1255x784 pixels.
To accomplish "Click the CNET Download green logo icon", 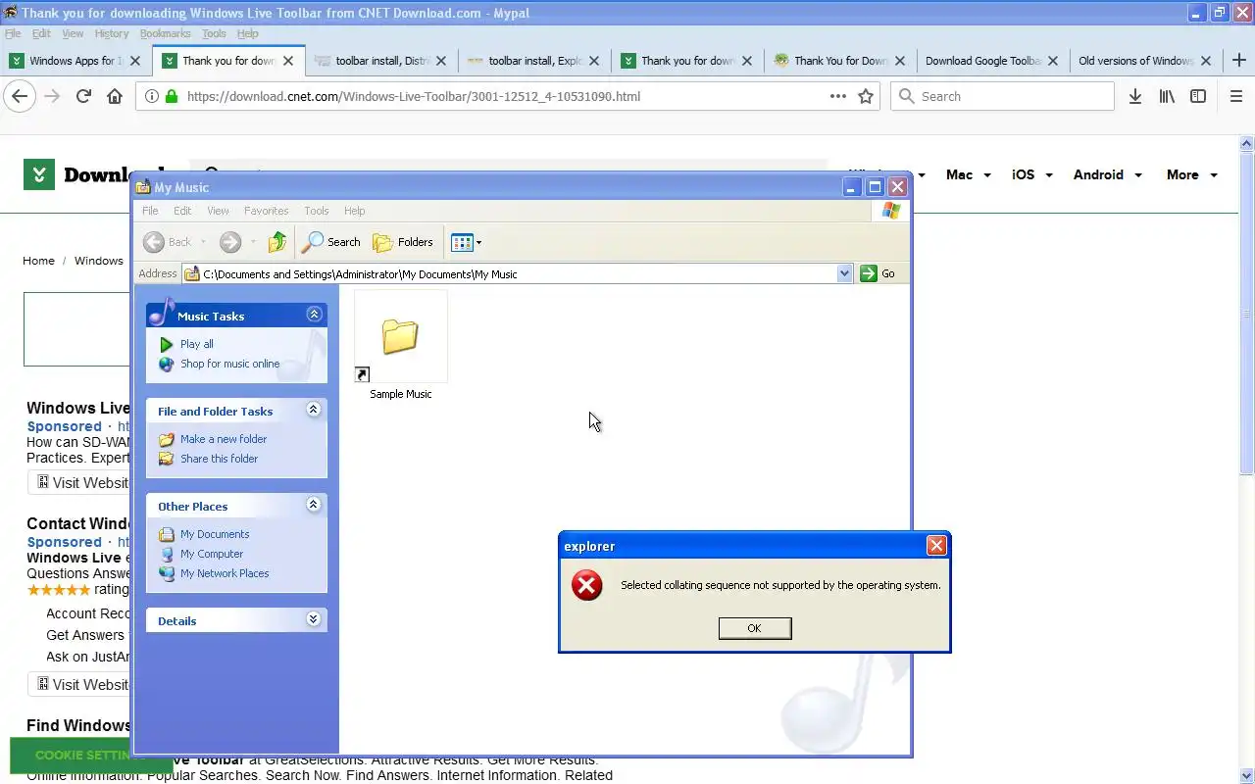I will click(39, 174).
